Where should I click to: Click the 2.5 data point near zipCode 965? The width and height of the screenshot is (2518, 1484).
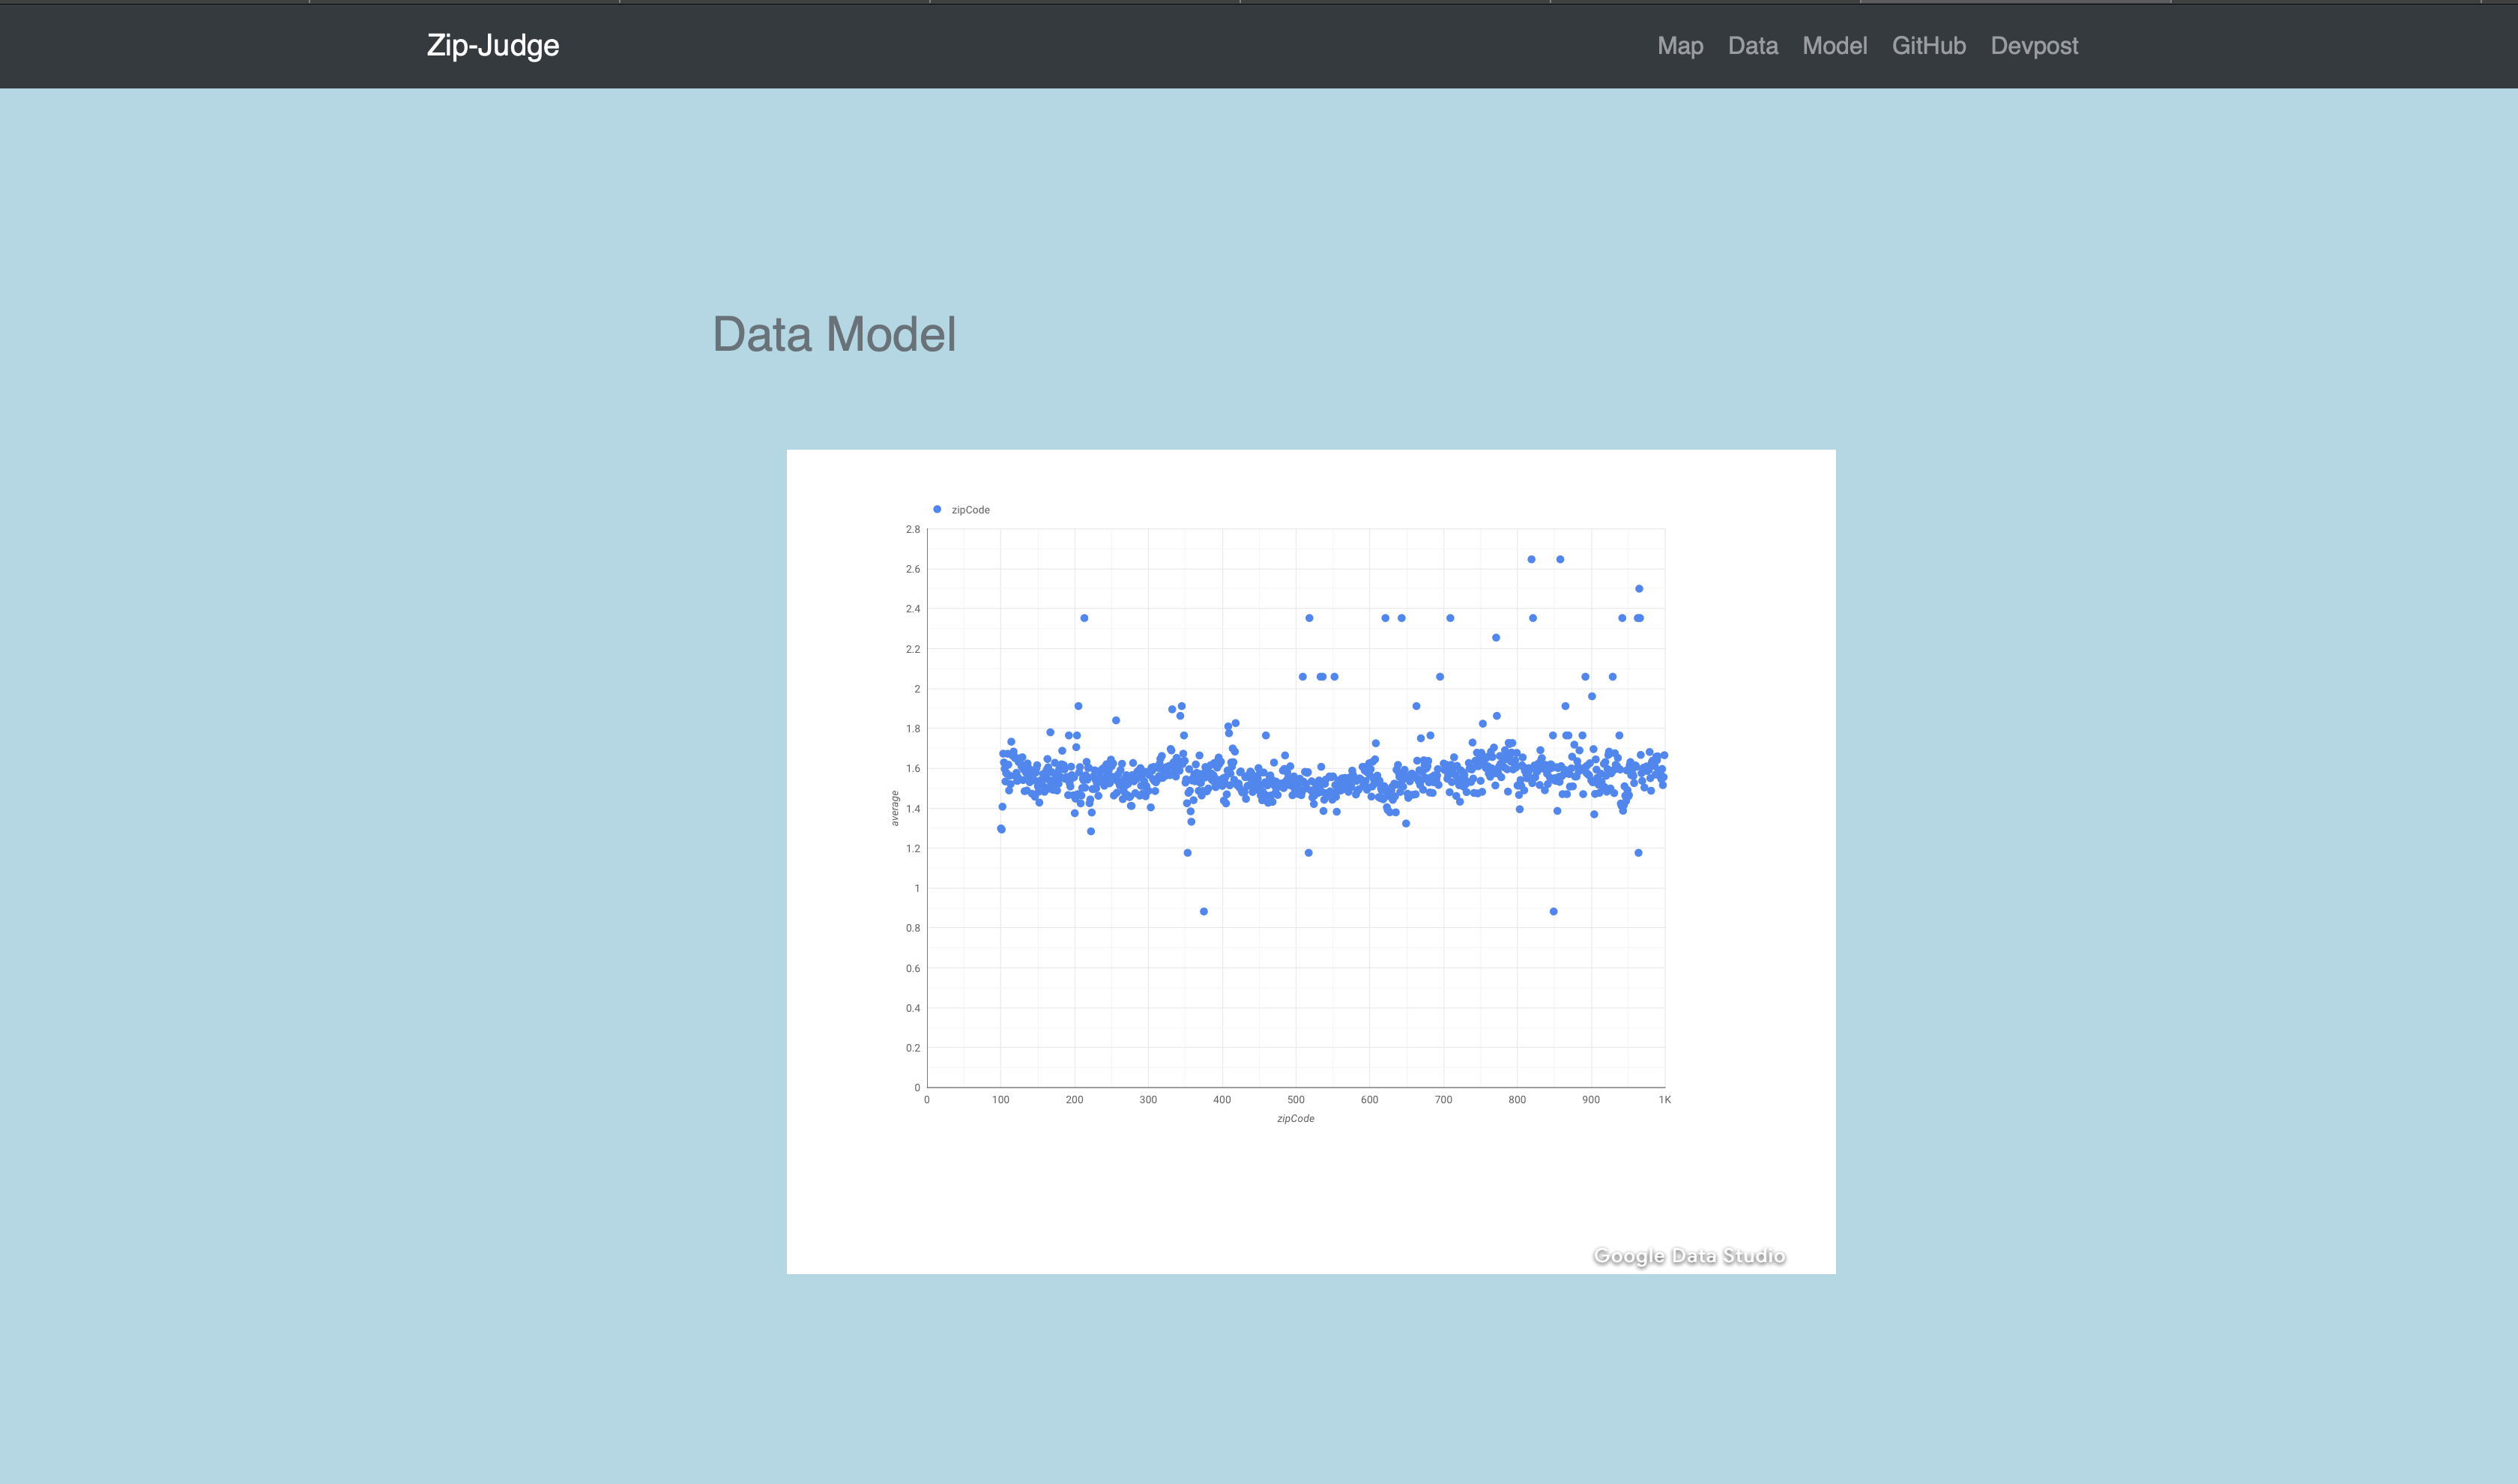click(x=1638, y=589)
